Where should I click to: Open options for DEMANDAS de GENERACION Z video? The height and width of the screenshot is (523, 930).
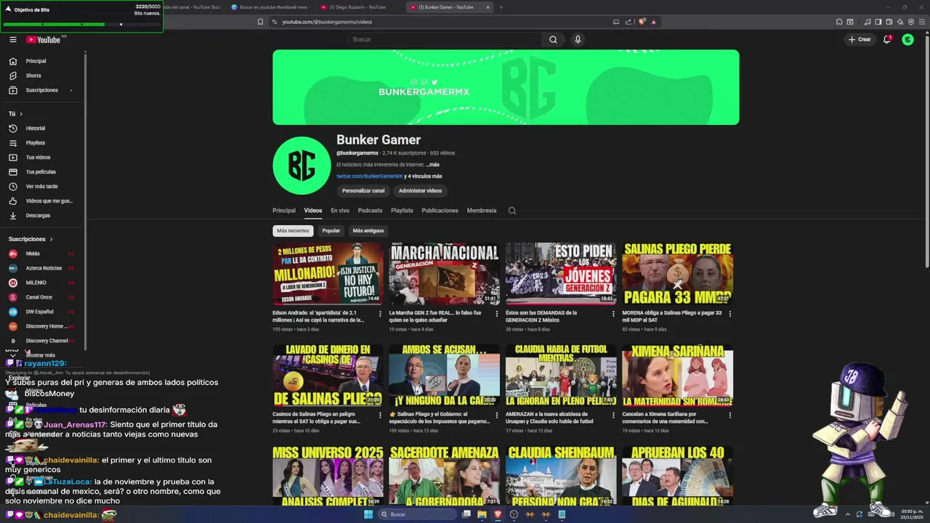click(x=613, y=314)
